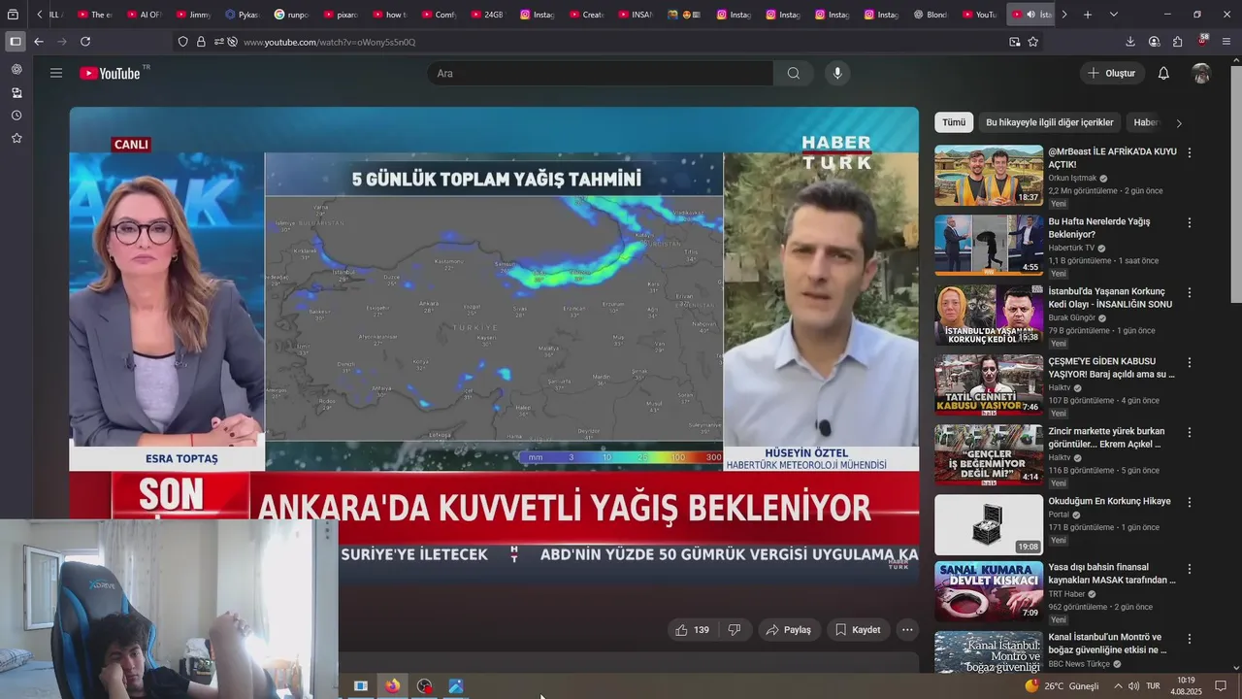The height and width of the screenshot is (699, 1242).
Task: Switch TUR keyboard language indicator
Action: tap(1153, 686)
